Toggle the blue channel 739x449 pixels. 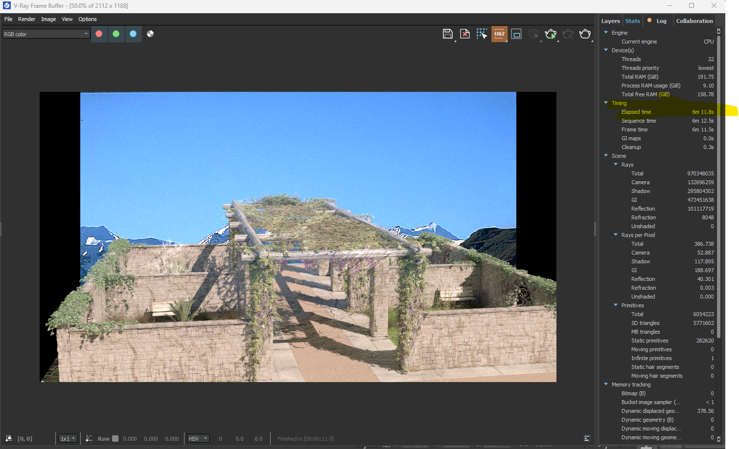tap(133, 34)
